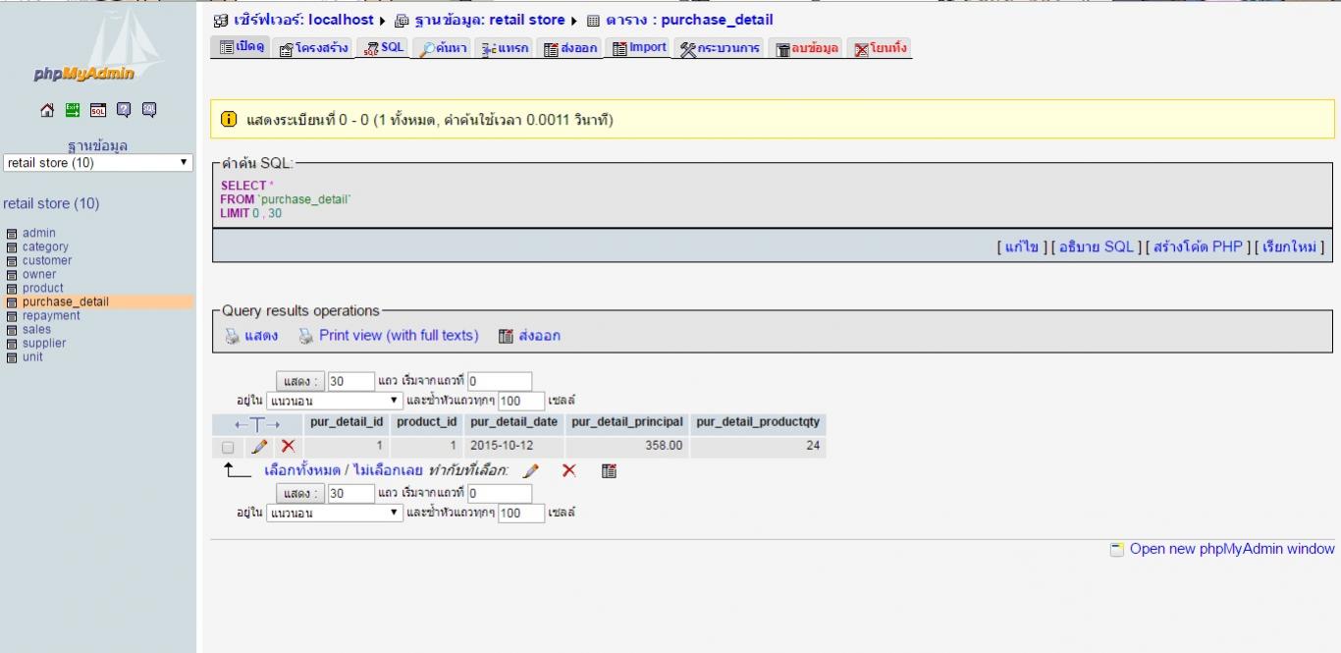Edit row 1 using pencil icon
1341x653 pixels.
point(259,446)
